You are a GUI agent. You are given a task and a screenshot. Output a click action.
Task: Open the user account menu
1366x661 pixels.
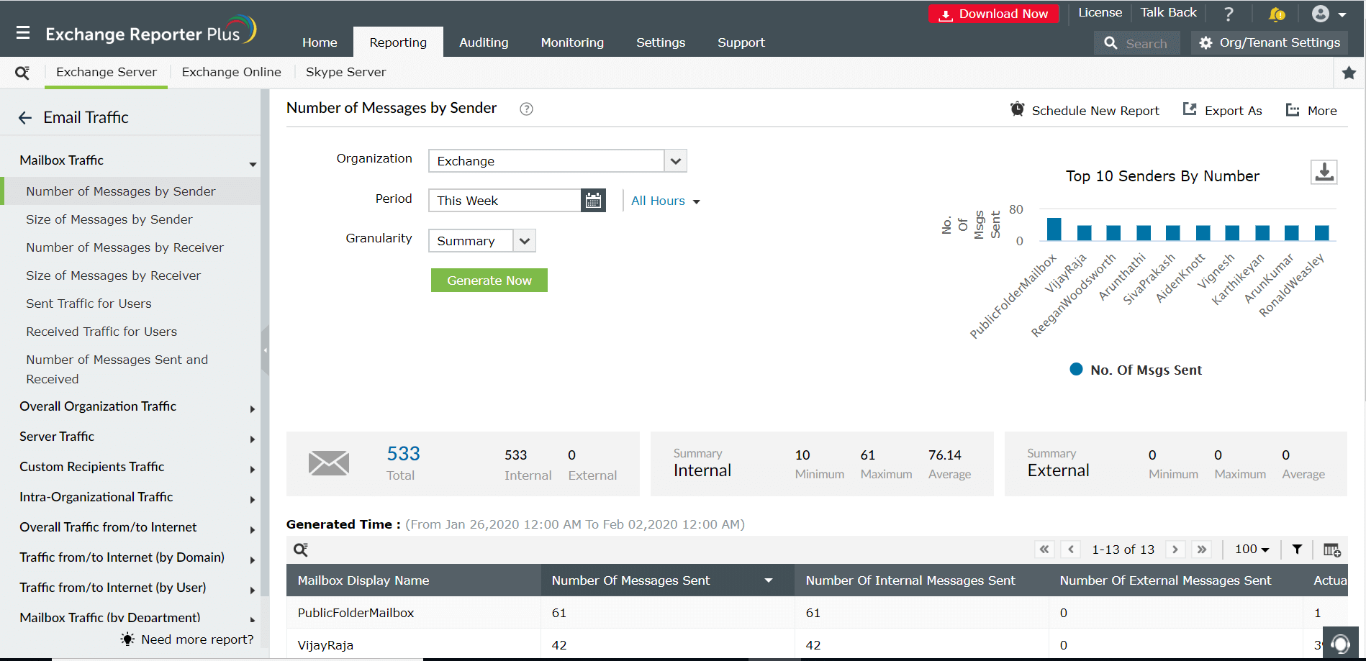pyautogui.click(x=1329, y=14)
